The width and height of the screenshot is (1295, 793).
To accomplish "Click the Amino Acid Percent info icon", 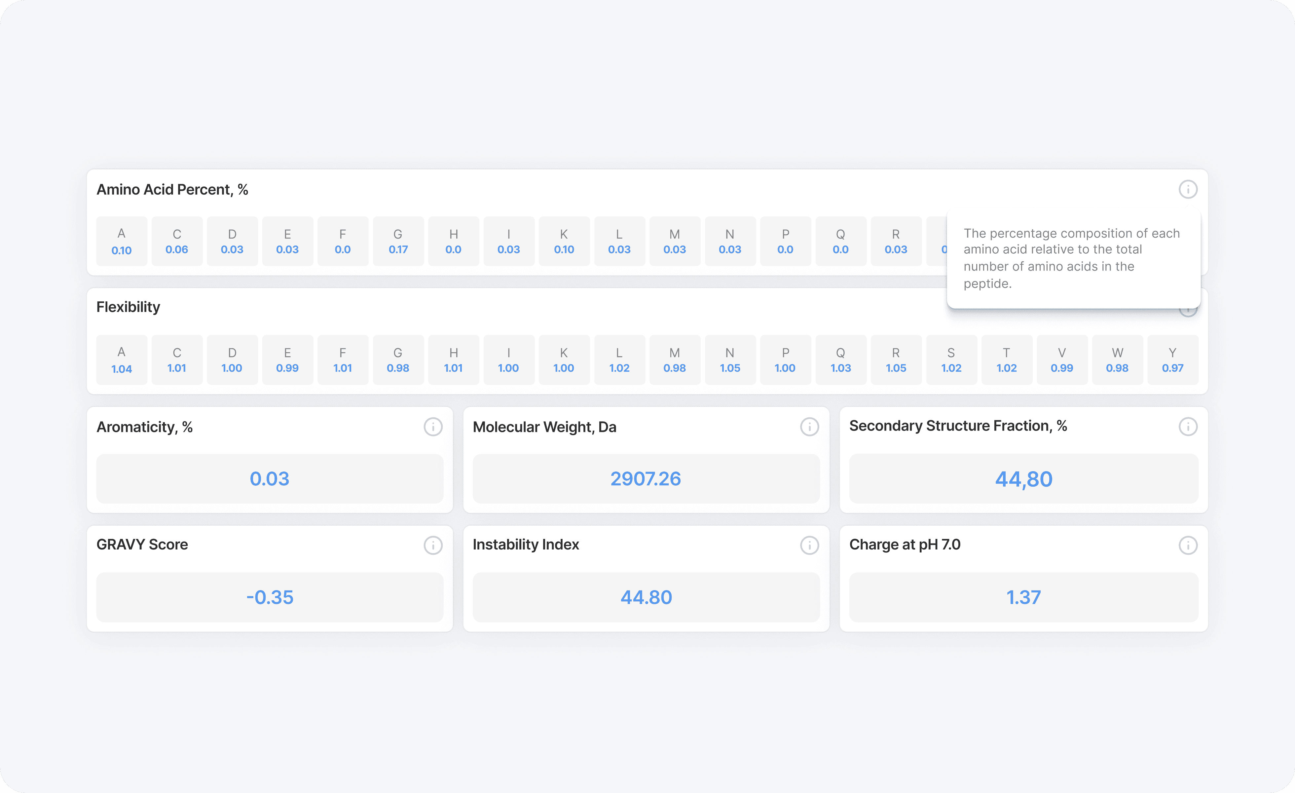I will [1187, 189].
